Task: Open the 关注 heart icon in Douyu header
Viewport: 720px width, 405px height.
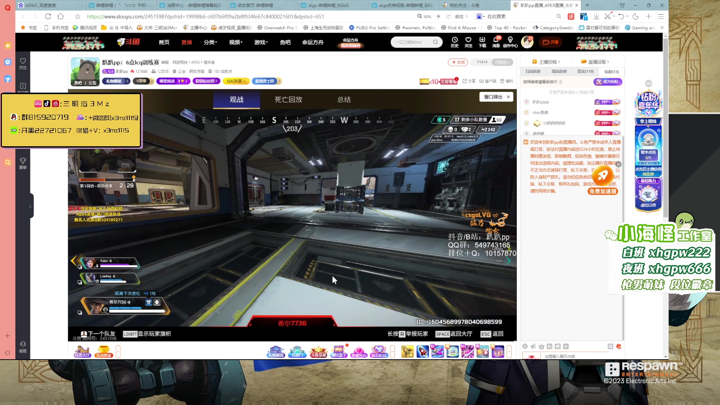Action: [x=468, y=42]
